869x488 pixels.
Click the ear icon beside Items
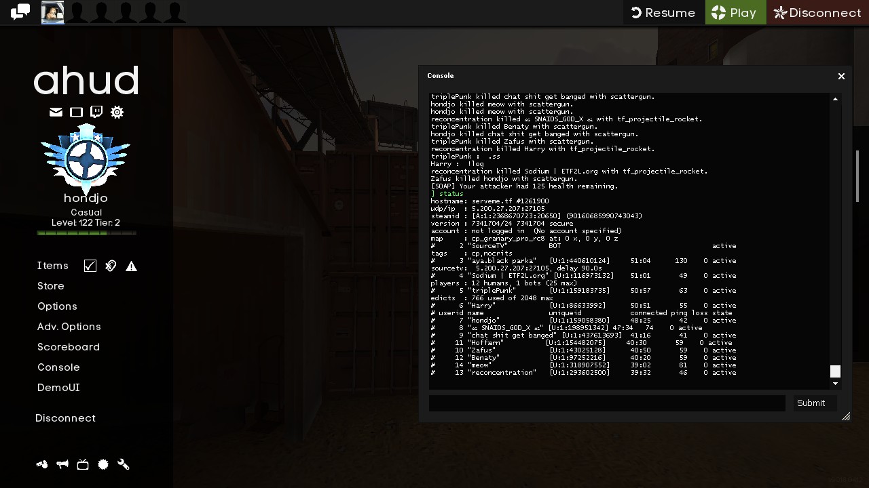pyautogui.click(x=111, y=266)
